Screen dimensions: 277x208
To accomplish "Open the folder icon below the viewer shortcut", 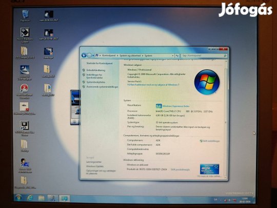I will [25, 146].
